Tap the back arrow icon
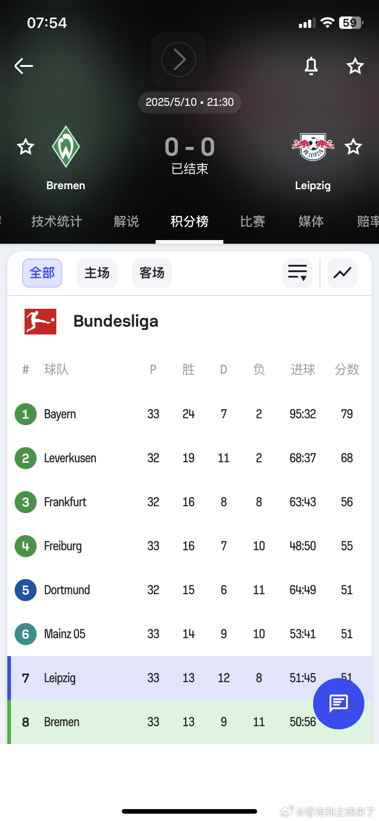 pos(24,66)
